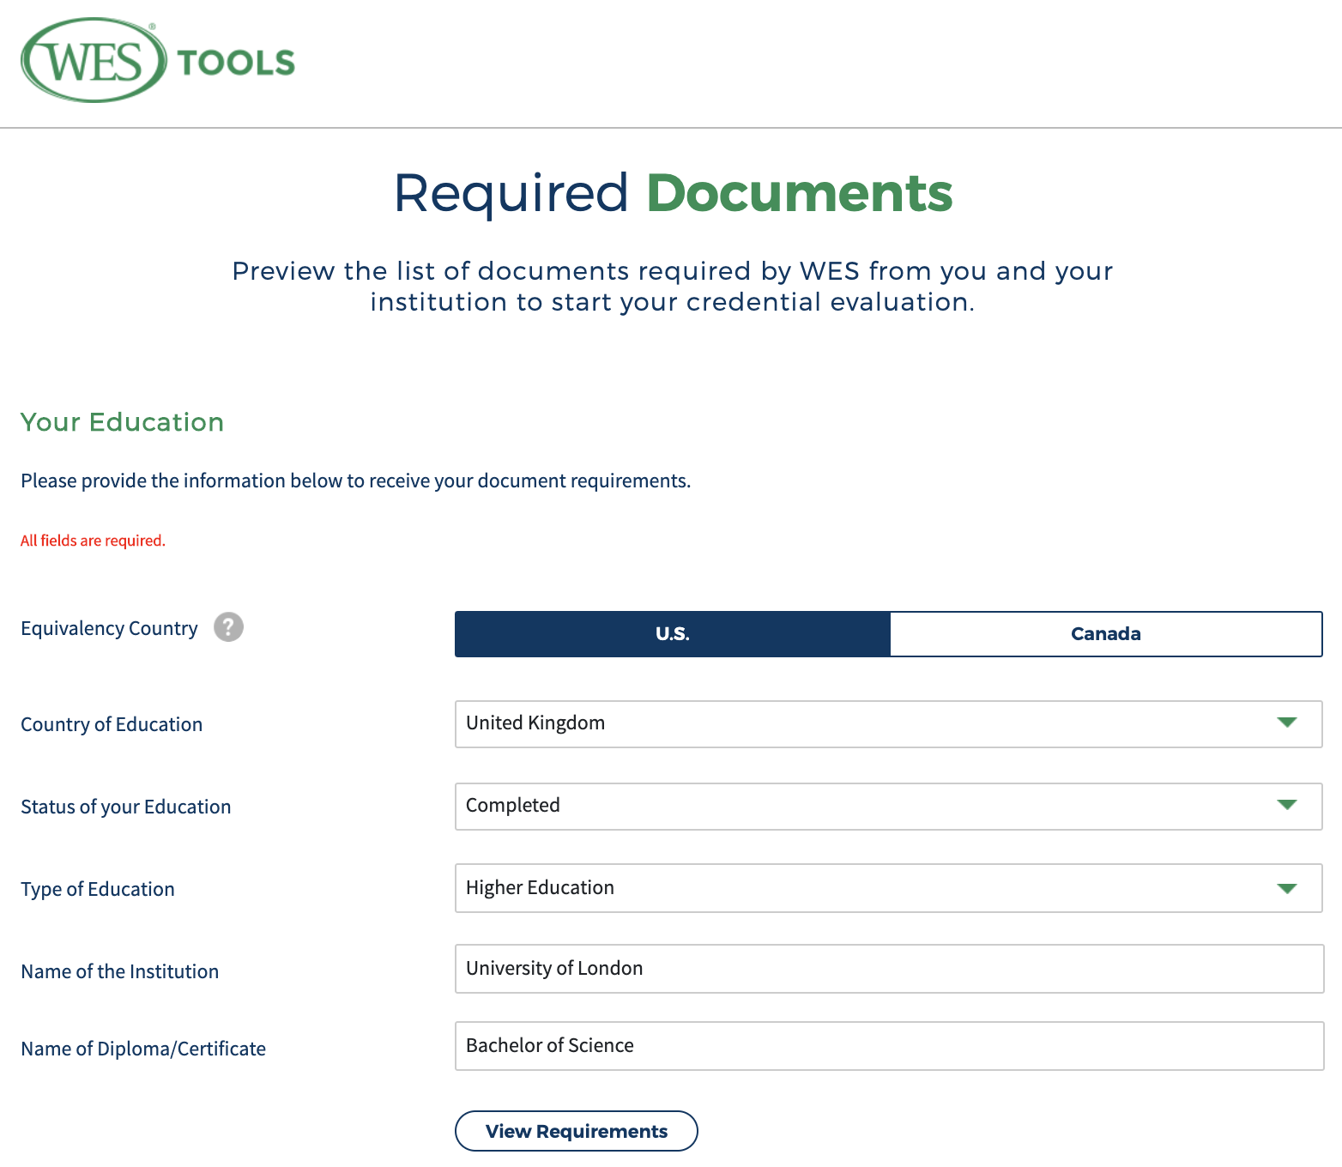This screenshot has width=1342, height=1167.
Task: Focus the Bachelor of Science field
Action: click(x=889, y=1046)
